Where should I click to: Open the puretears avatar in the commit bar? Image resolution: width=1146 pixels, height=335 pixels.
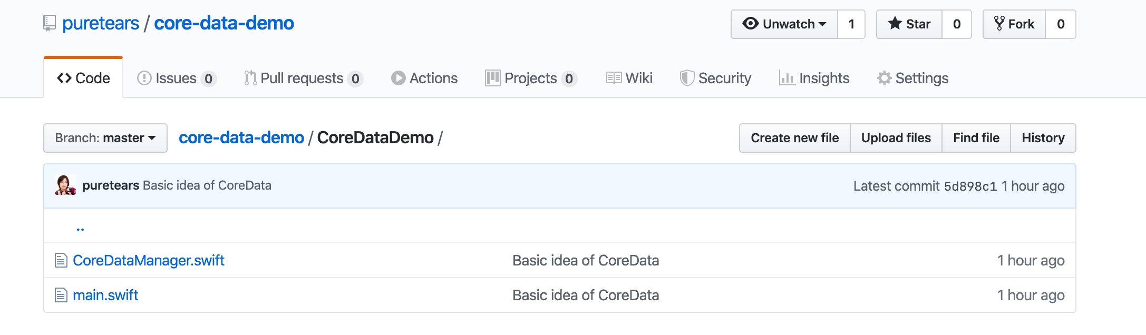pyautogui.click(x=65, y=185)
